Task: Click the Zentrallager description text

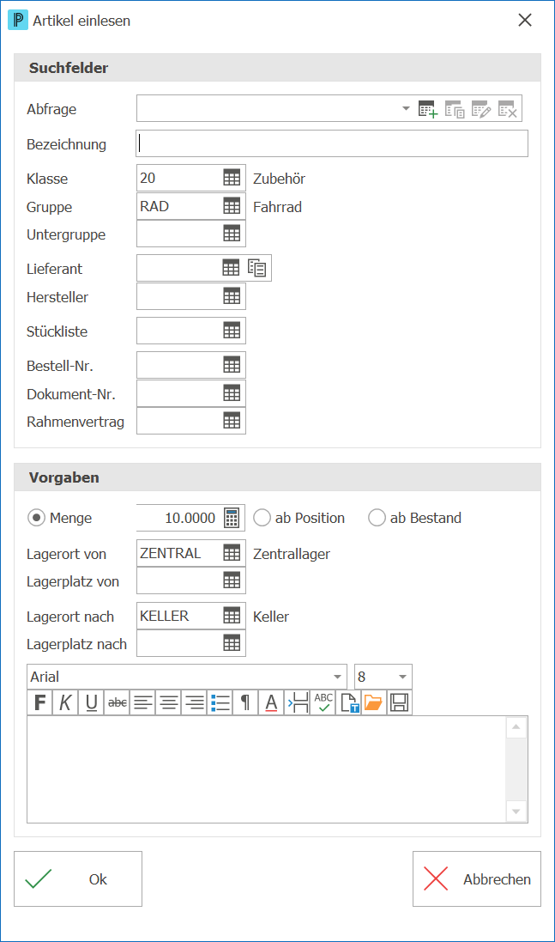Action: 292,554
